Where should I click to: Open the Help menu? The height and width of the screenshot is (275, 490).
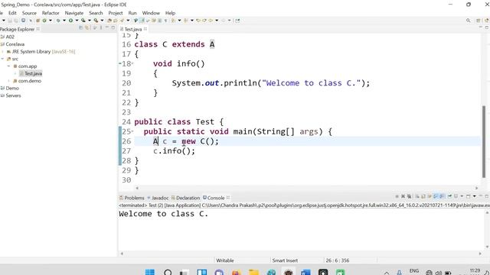pyautogui.click(x=170, y=13)
